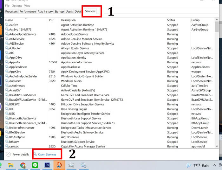Click the icon beside BITS

coord(7,113)
